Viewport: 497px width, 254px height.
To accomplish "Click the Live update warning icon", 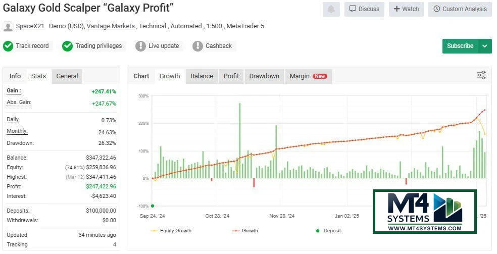I will tap(140, 46).
